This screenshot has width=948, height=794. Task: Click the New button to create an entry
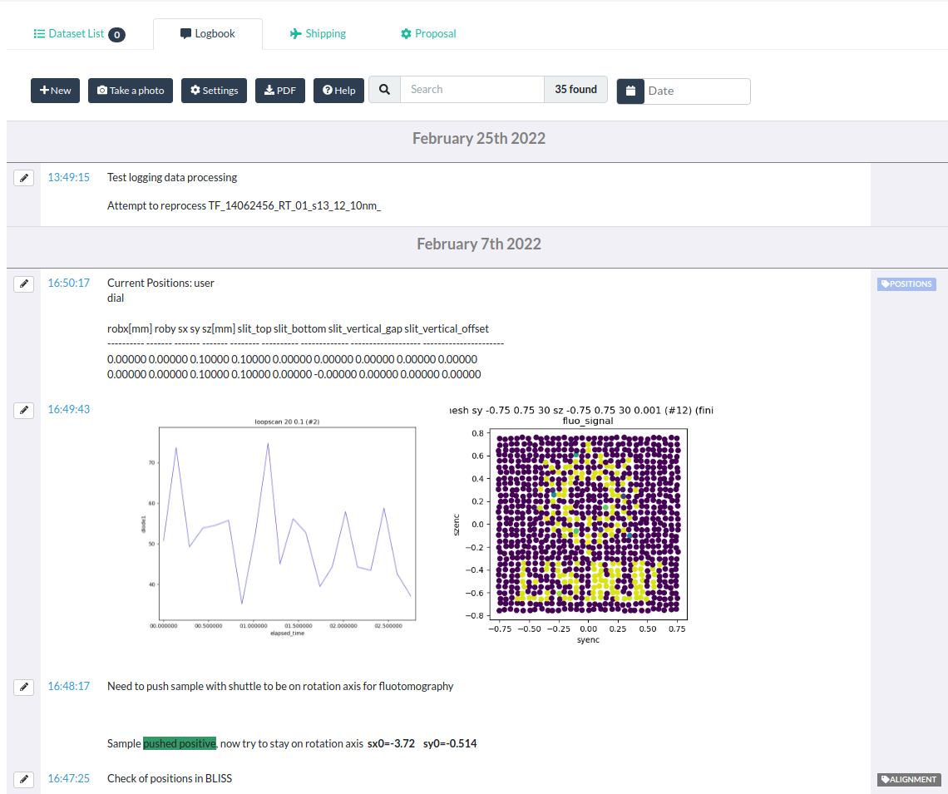55,90
